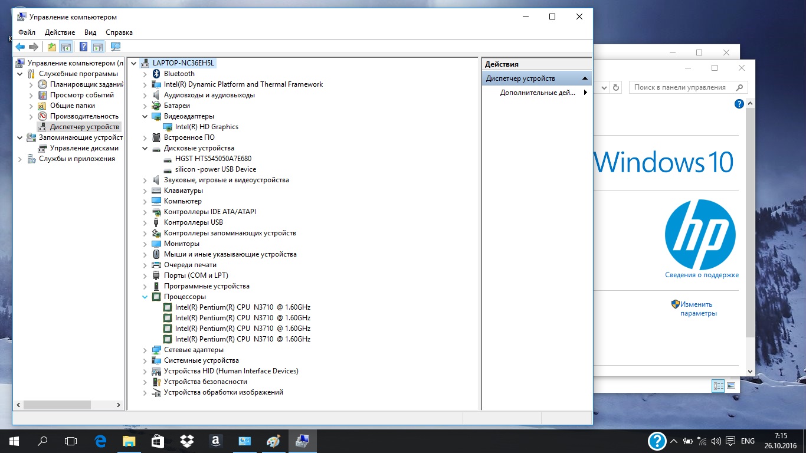Click the refresh button in System window
The width and height of the screenshot is (806, 453).
tap(616, 87)
